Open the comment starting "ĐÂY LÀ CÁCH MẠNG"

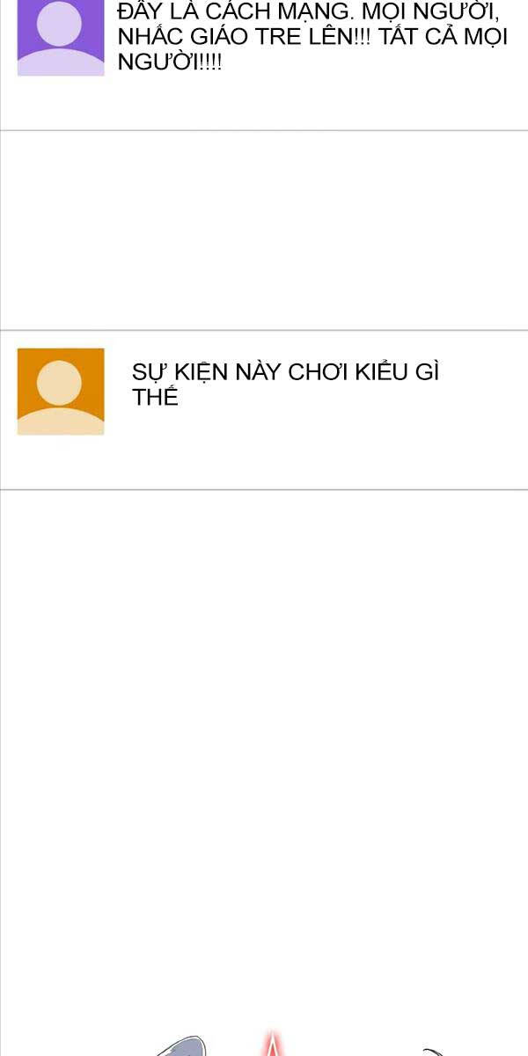(264, 65)
